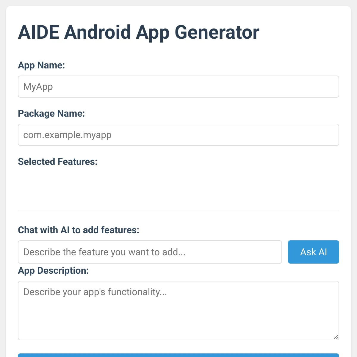Click the Ask AI button
Image resolution: width=357 pixels, height=357 pixels.
(x=314, y=252)
